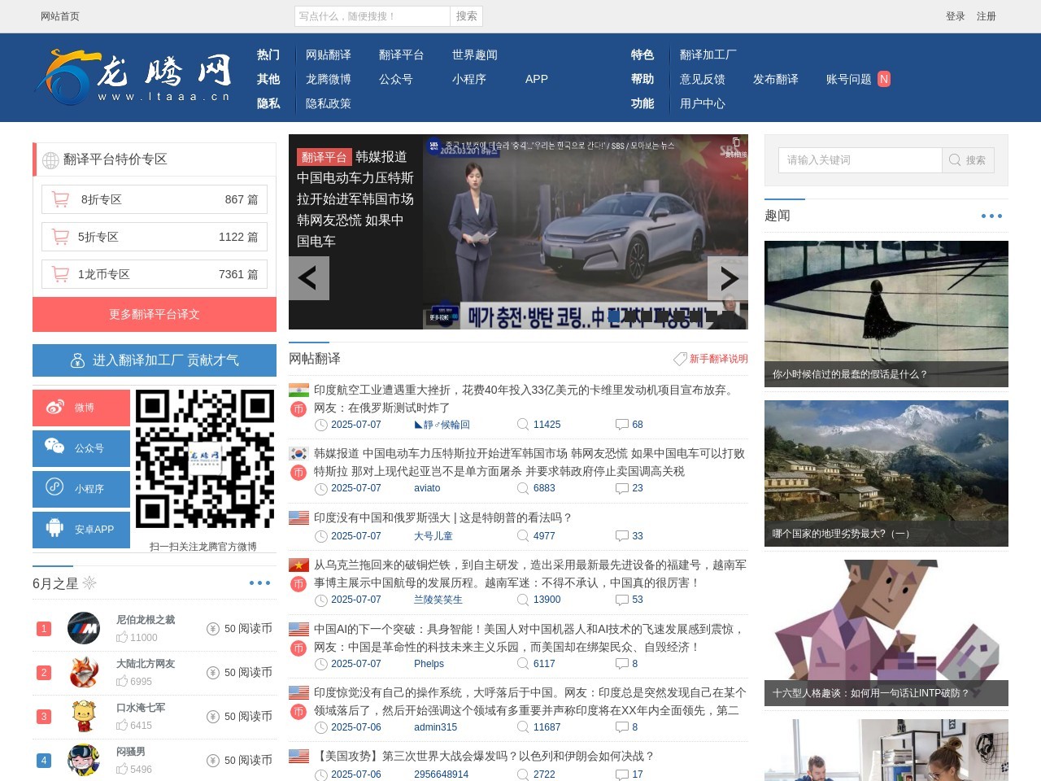The width and height of the screenshot is (1041, 781).
Task: Click the magnifier icon in sidebar search box
Action: [x=954, y=160]
